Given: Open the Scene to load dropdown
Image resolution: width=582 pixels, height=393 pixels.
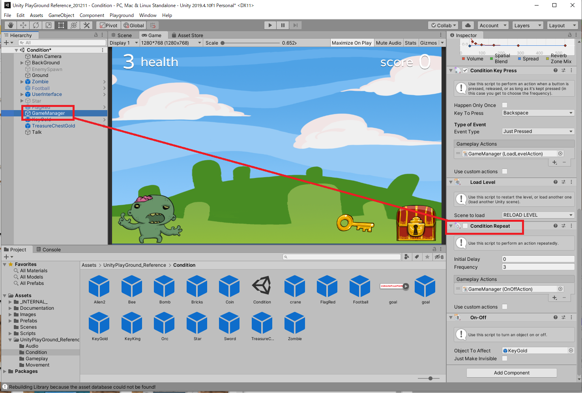Looking at the screenshot, I should (538, 215).
